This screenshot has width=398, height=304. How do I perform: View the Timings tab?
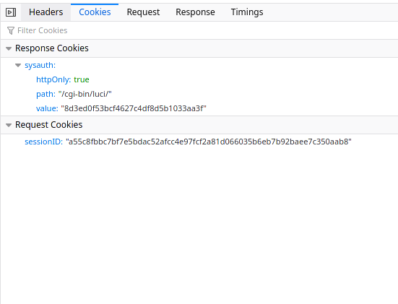247,12
